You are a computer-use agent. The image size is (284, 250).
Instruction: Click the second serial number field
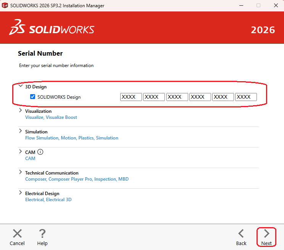point(154,97)
